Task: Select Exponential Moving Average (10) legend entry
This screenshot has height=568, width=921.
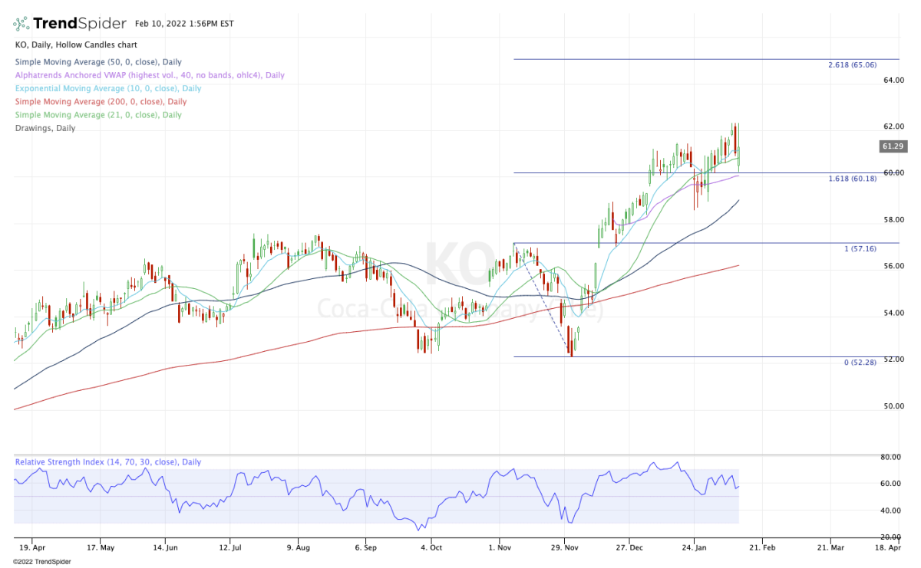Action: point(108,88)
